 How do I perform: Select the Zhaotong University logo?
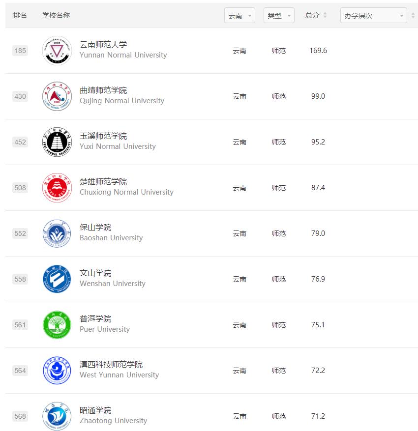click(57, 416)
